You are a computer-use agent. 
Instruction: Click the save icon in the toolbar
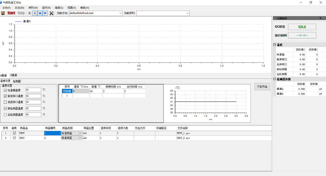[x=3, y=13]
